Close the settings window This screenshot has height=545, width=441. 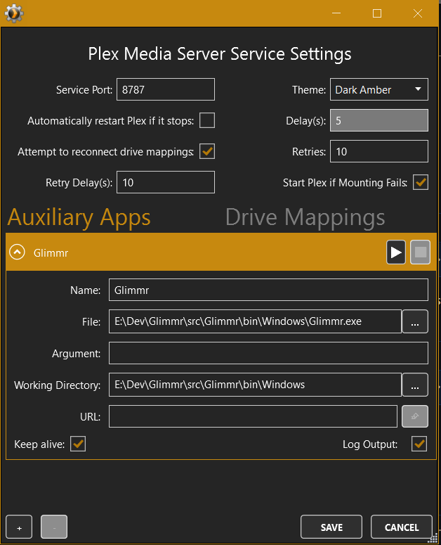(x=418, y=13)
